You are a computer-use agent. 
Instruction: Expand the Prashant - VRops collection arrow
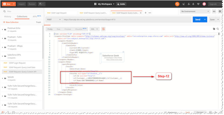(x=2, y=47)
